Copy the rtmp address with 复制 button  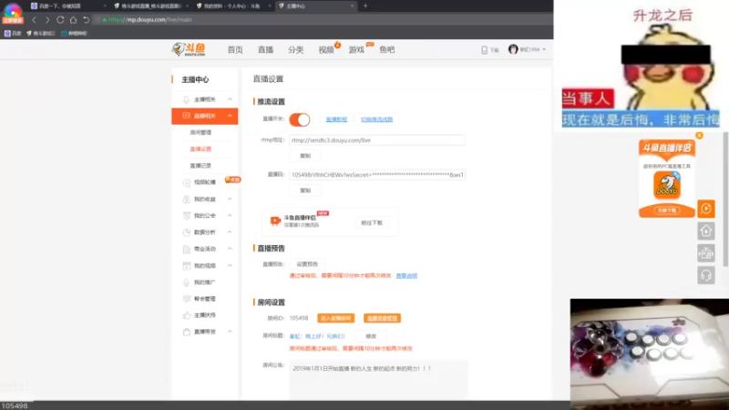pyautogui.click(x=305, y=156)
